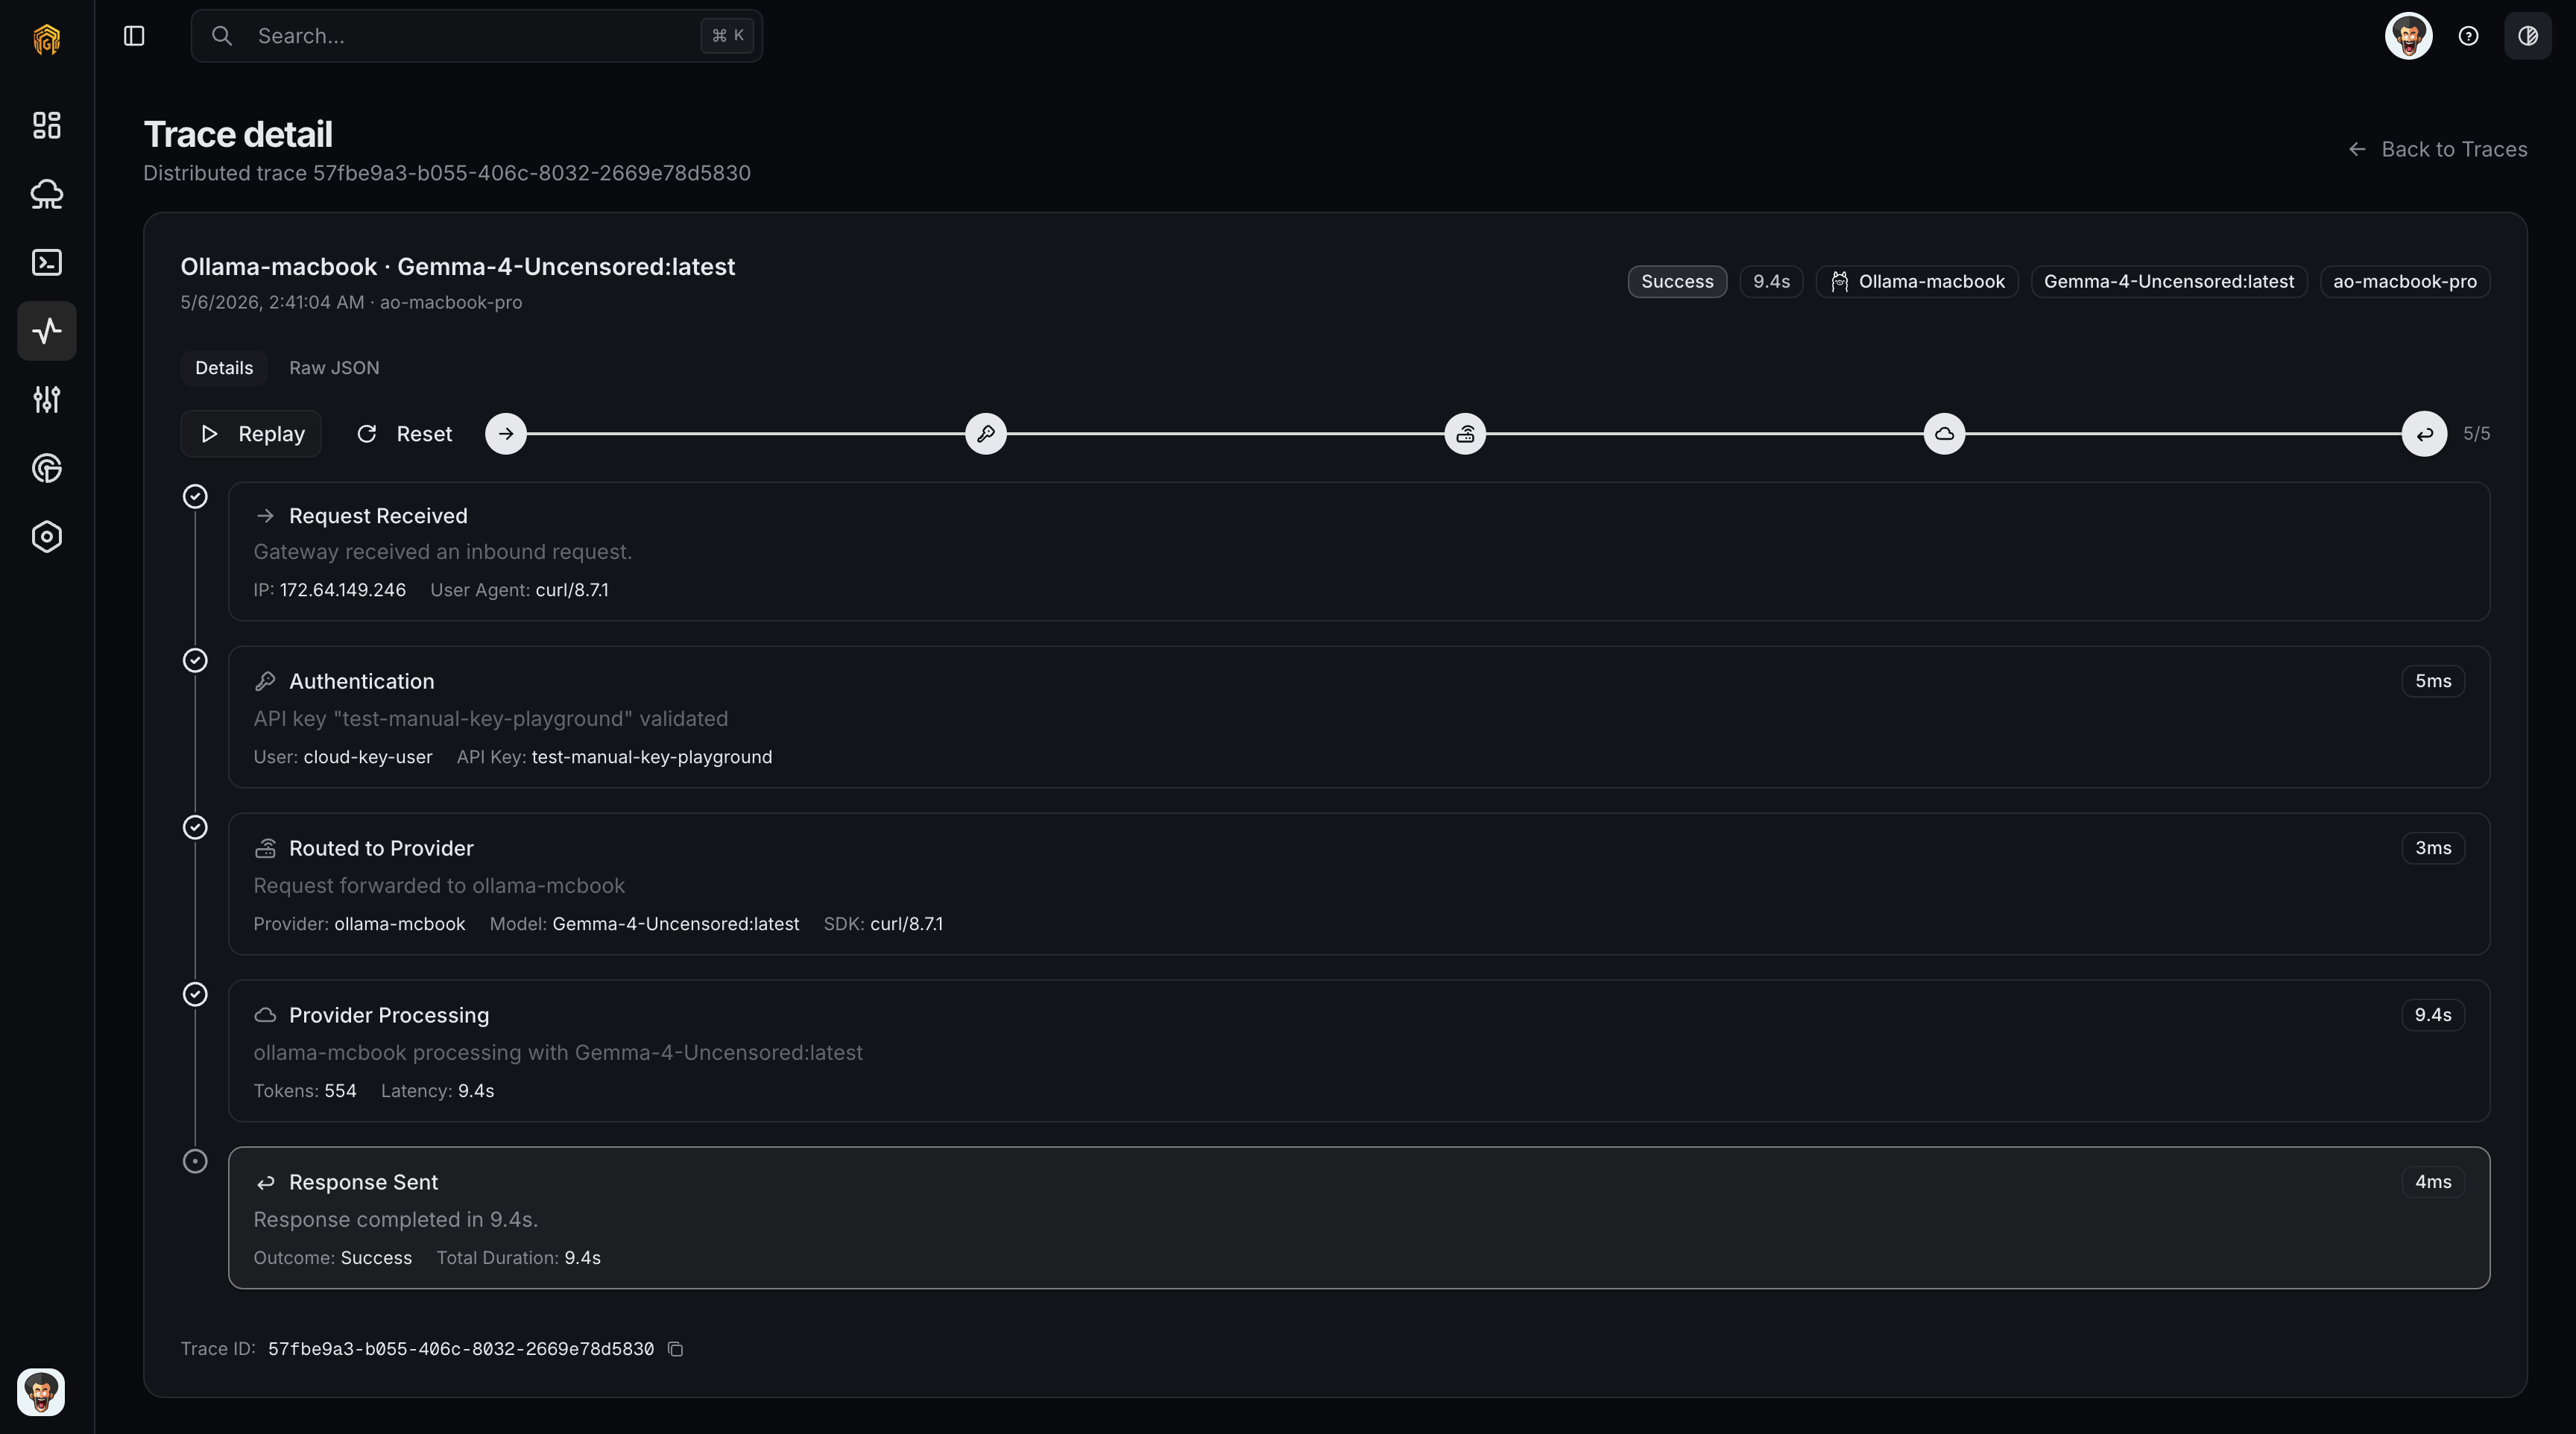Open the hexagon settings sidebar icon
Image resolution: width=2576 pixels, height=1434 pixels.
tap(47, 537)
